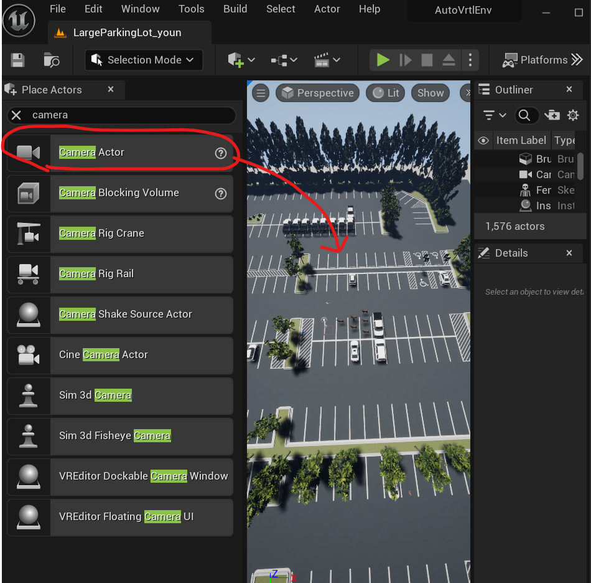Open the Outliner settings gear

click(573, 115)
